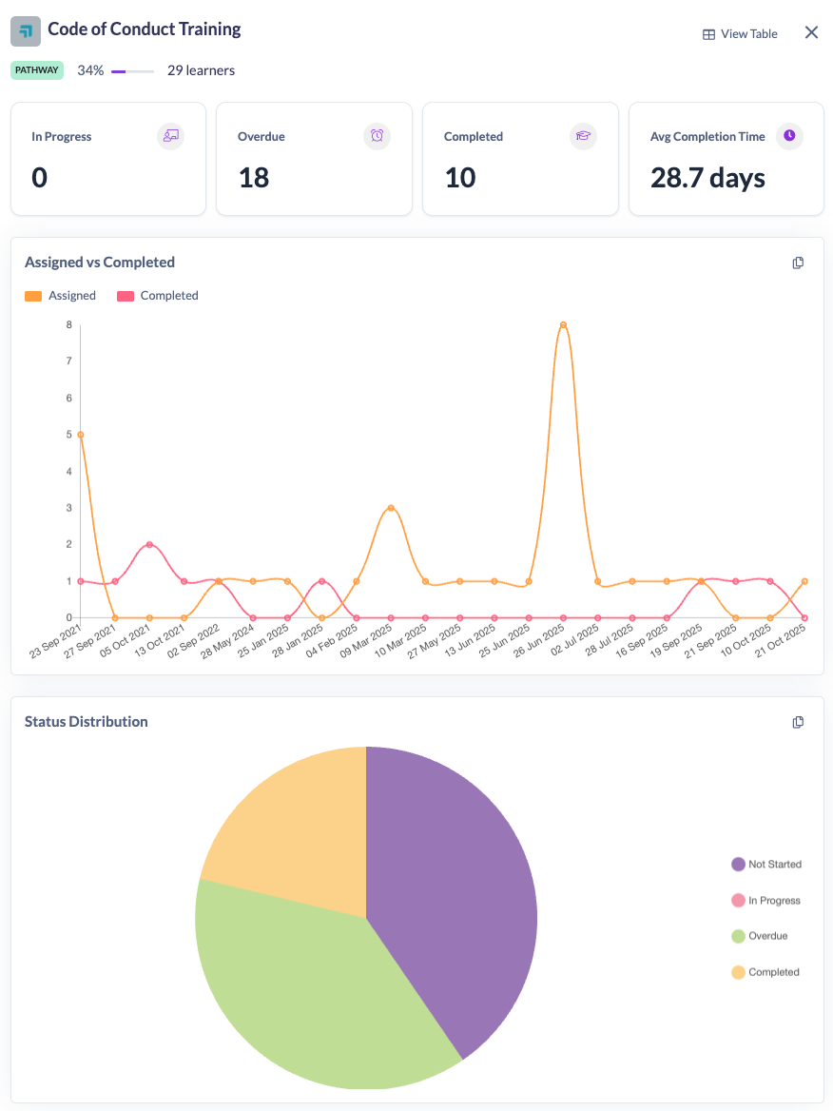
Task: Toggle Not Started in pie chart legend
Action: 766,865
